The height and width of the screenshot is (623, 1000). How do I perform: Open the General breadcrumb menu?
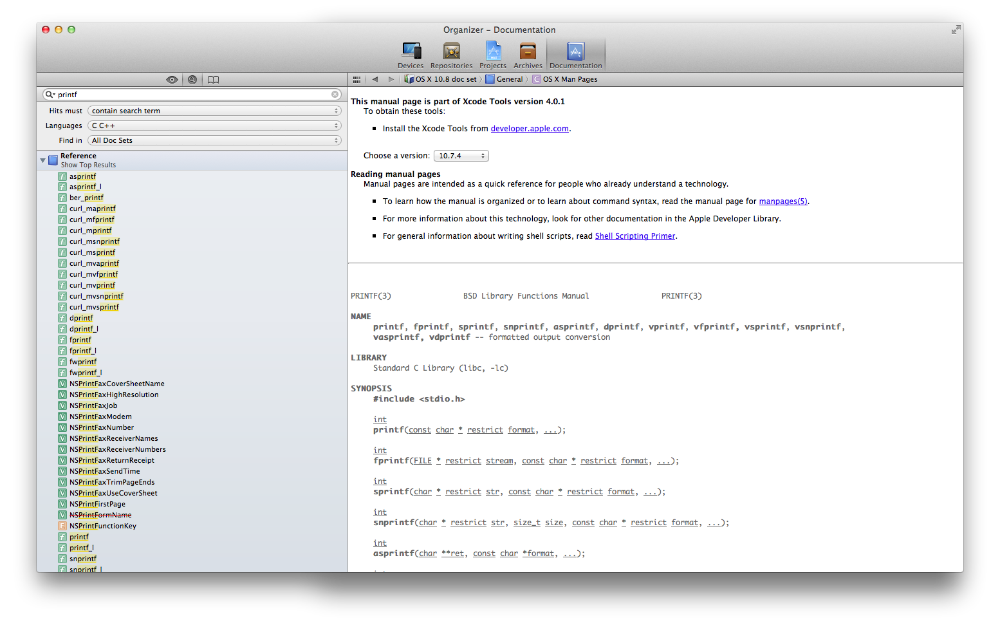pyautogui.click(x=505, y=80)
